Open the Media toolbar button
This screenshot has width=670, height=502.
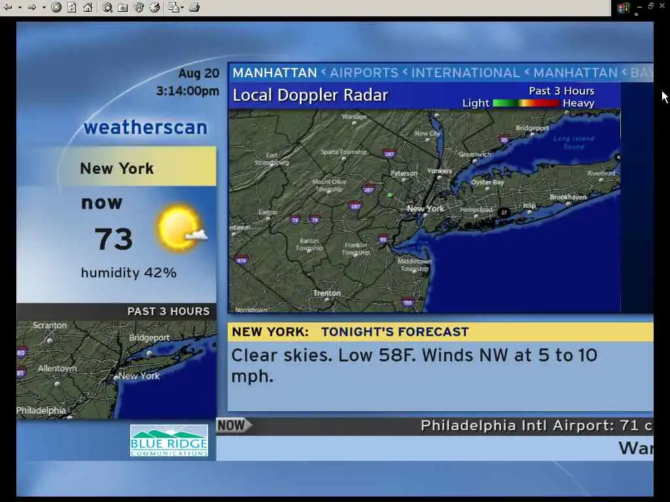[139, 7]
